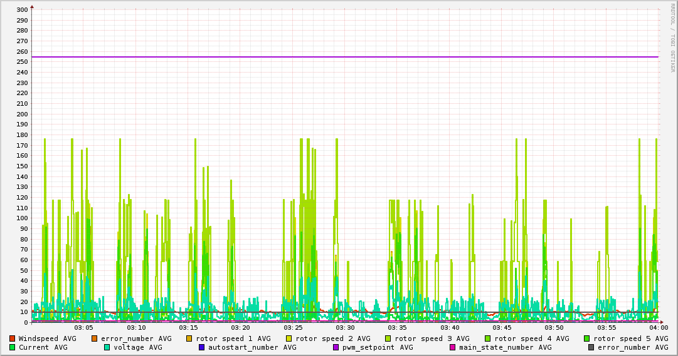
Task: Click the red Windspeed AVG legend swatch
Action: click(12, 338)
